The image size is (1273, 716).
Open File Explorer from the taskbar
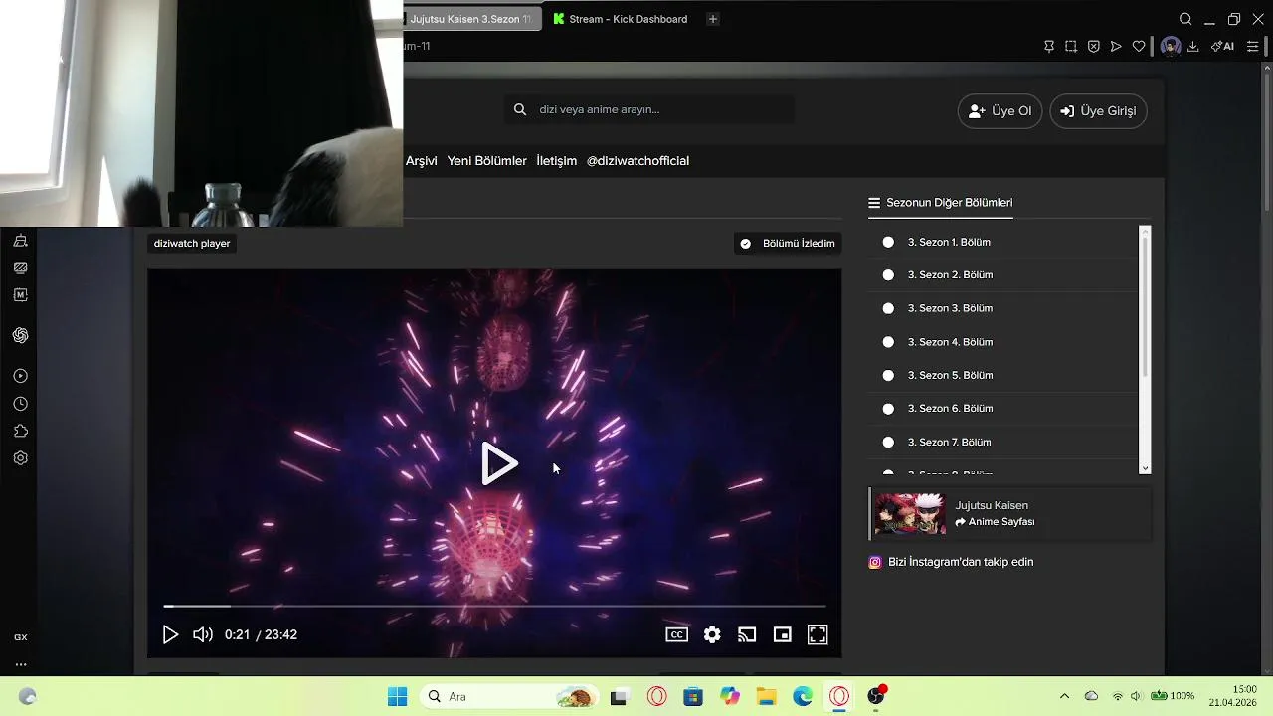[x=767, y=696]
